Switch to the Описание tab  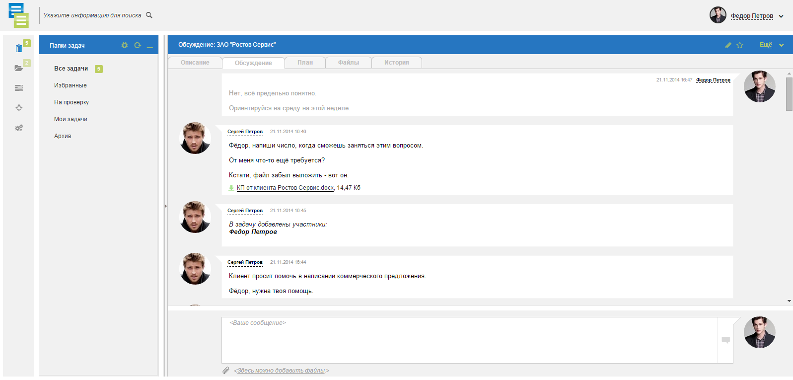point(195,63)
